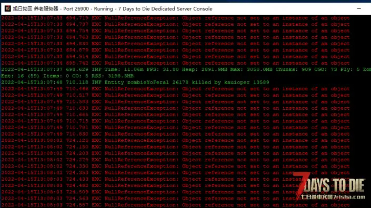Select the exception line with uptime 724.279
Viewport: 371px width, 208px height.
(x=175, y=160)
